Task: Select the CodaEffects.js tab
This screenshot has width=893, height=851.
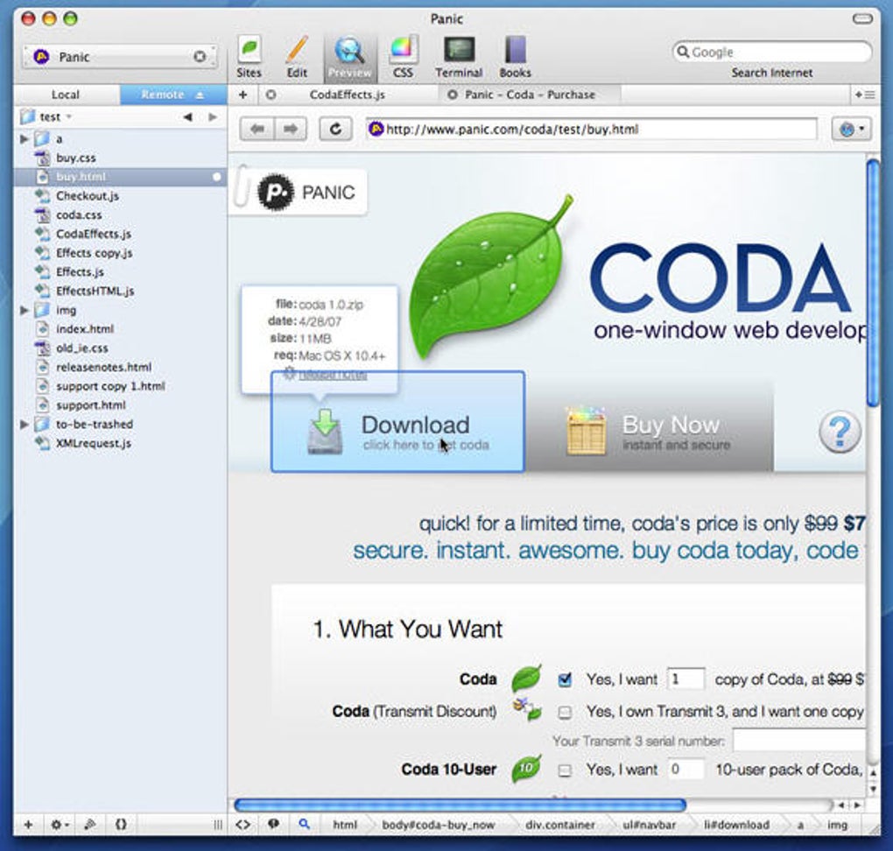Action: pyautogui.click(x=347, y=95)
